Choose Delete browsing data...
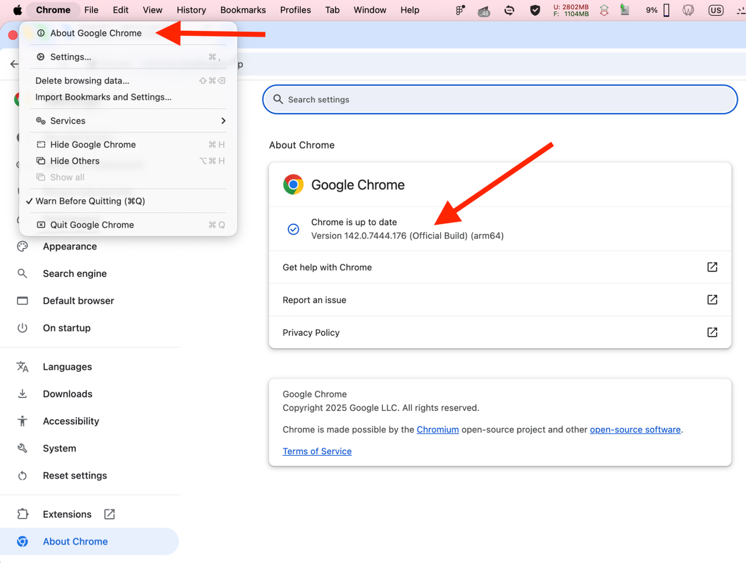 pyautogui.click(x=128, y=80)
